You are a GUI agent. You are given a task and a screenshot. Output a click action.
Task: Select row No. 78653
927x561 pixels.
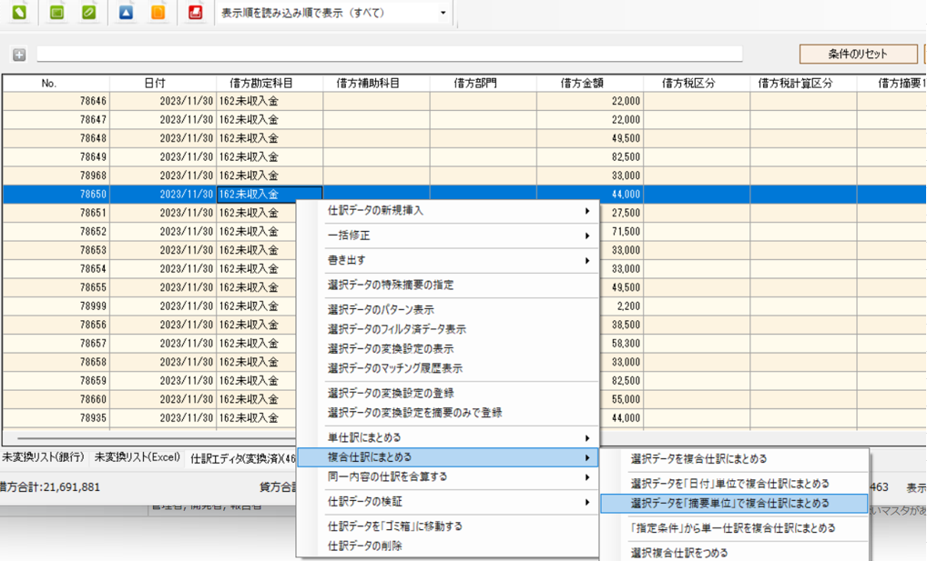coord(149,250)
